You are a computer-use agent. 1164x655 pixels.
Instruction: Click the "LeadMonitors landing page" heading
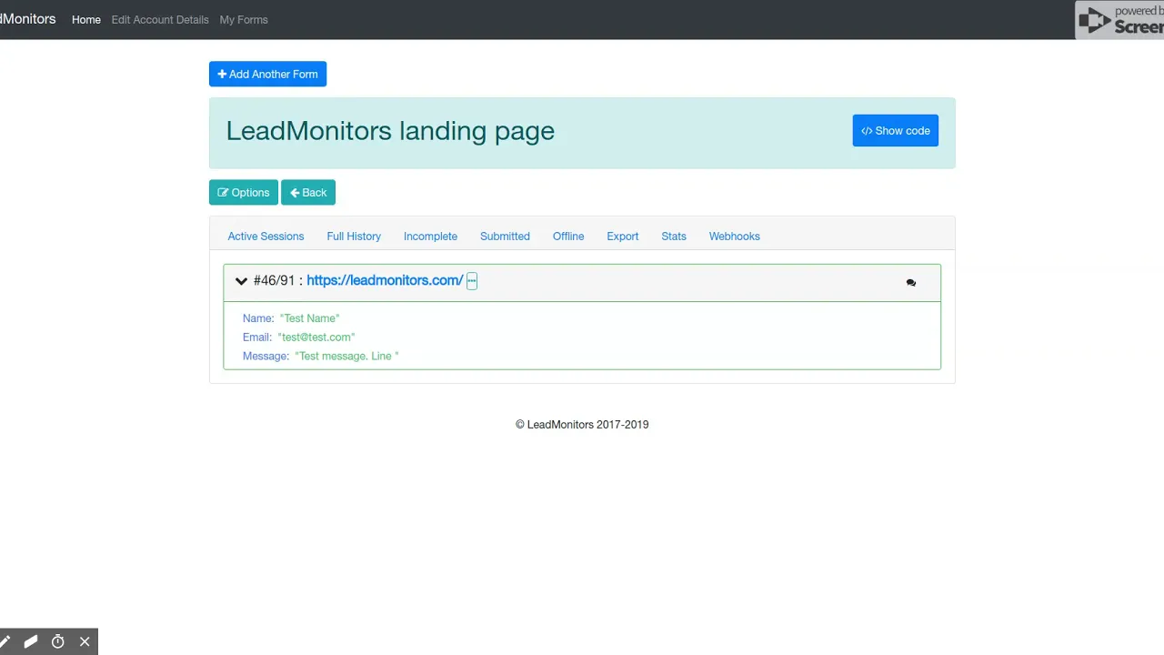pos(390,131)
